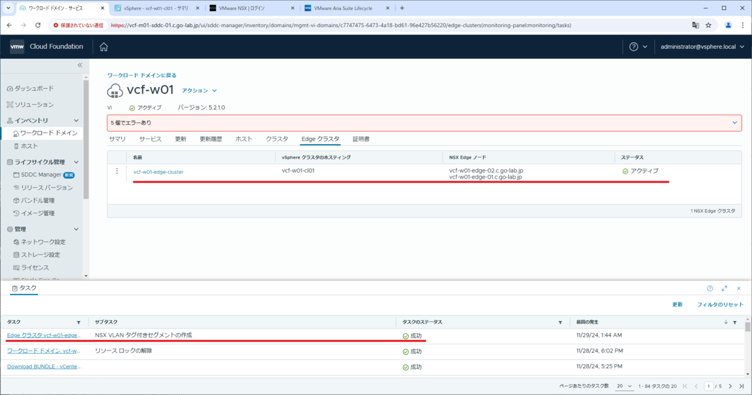Collapse the インベントリ navigation section
The height and width of the screenshot is (395, 752).
tap(76, 120)
